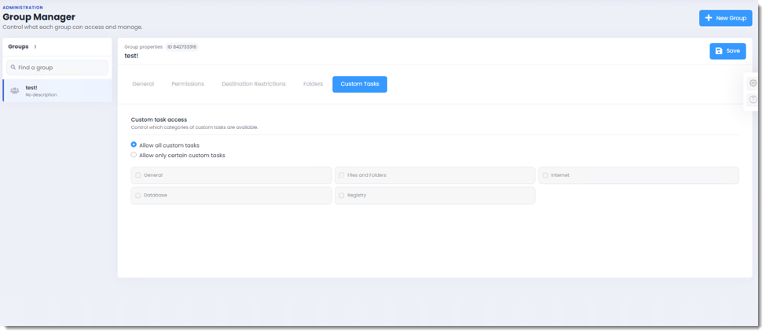Click the New Group button
This screenshot has width=766, height=334.
point(725,18)
